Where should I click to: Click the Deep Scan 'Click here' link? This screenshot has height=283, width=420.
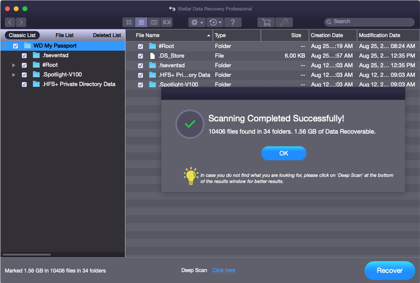click(223, 270)
